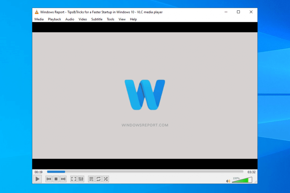The height and width of the screenshot is (193, 290).
Task: Open the Help menu
Action: [133, 19]
